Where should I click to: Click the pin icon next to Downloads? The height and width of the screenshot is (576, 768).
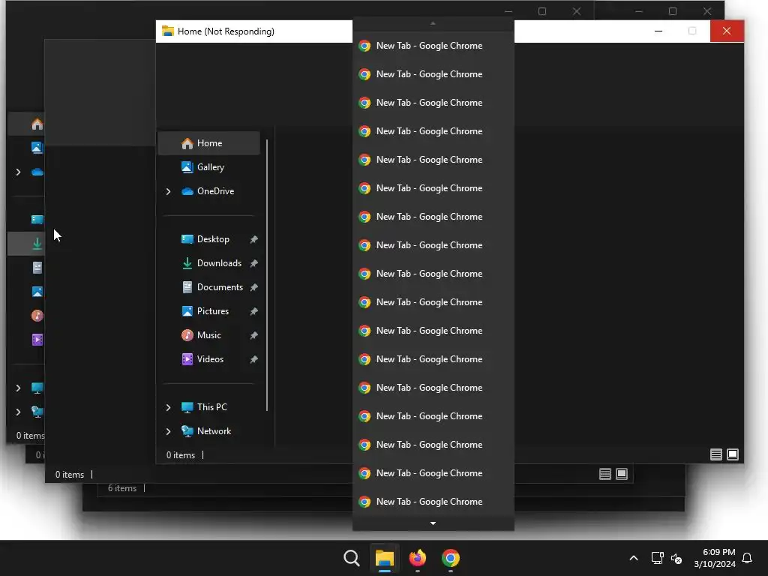[253, 263]
